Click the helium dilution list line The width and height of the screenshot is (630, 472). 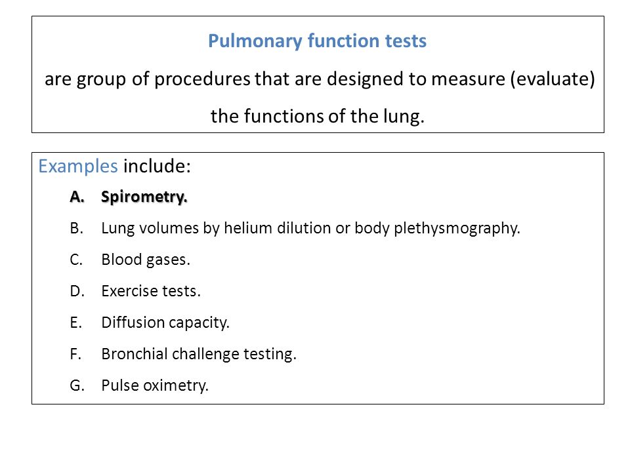point(310,228)
